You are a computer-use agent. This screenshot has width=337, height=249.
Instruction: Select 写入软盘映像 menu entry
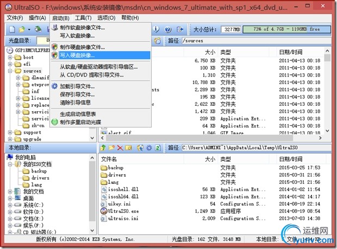[101, 36]
